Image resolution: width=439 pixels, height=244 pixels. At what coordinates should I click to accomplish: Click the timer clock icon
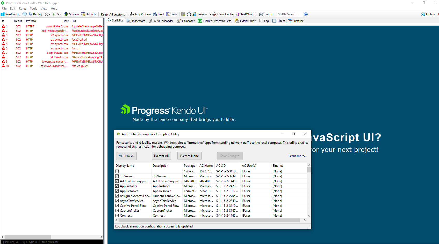(189, 14)
